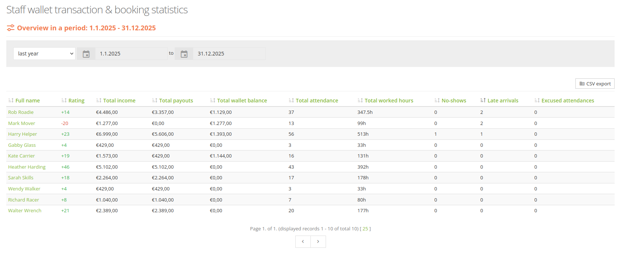Click the sort icon for No-shows
622x257 pixels.
tap(437, 101)
